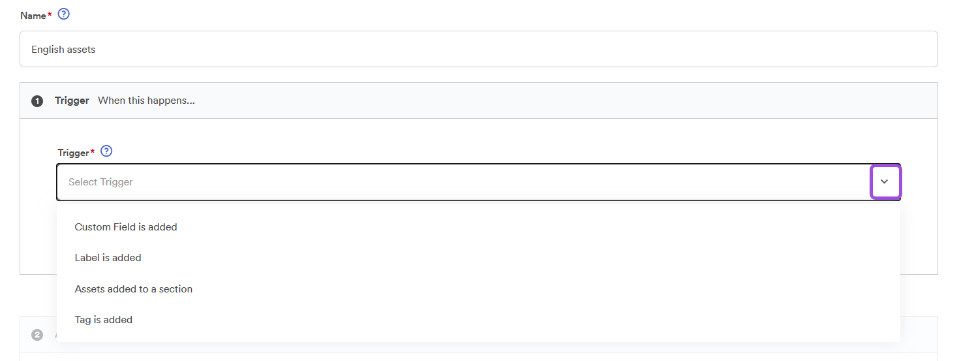Collapse the Select Trigger chevron arrow
This screenshot has height=361, width=959.
click(885, 181)
